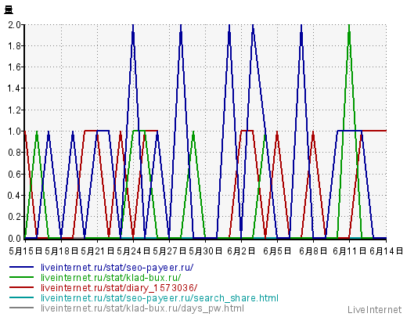
Task: Click the 5月15日 date axis label
Action: (25, 251)
